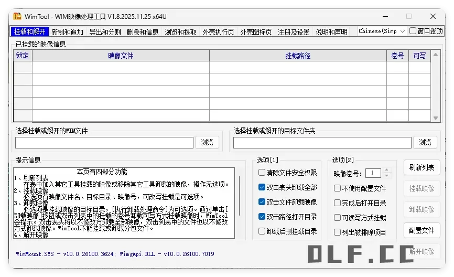Screen dimensions: 454x277
Task: Click the WimTool app icon in title bar
Action: click(x=17, y=16)
